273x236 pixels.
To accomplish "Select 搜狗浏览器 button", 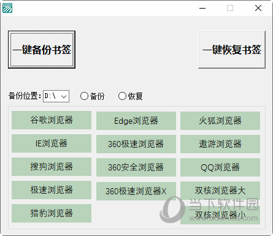I will 52,167.
